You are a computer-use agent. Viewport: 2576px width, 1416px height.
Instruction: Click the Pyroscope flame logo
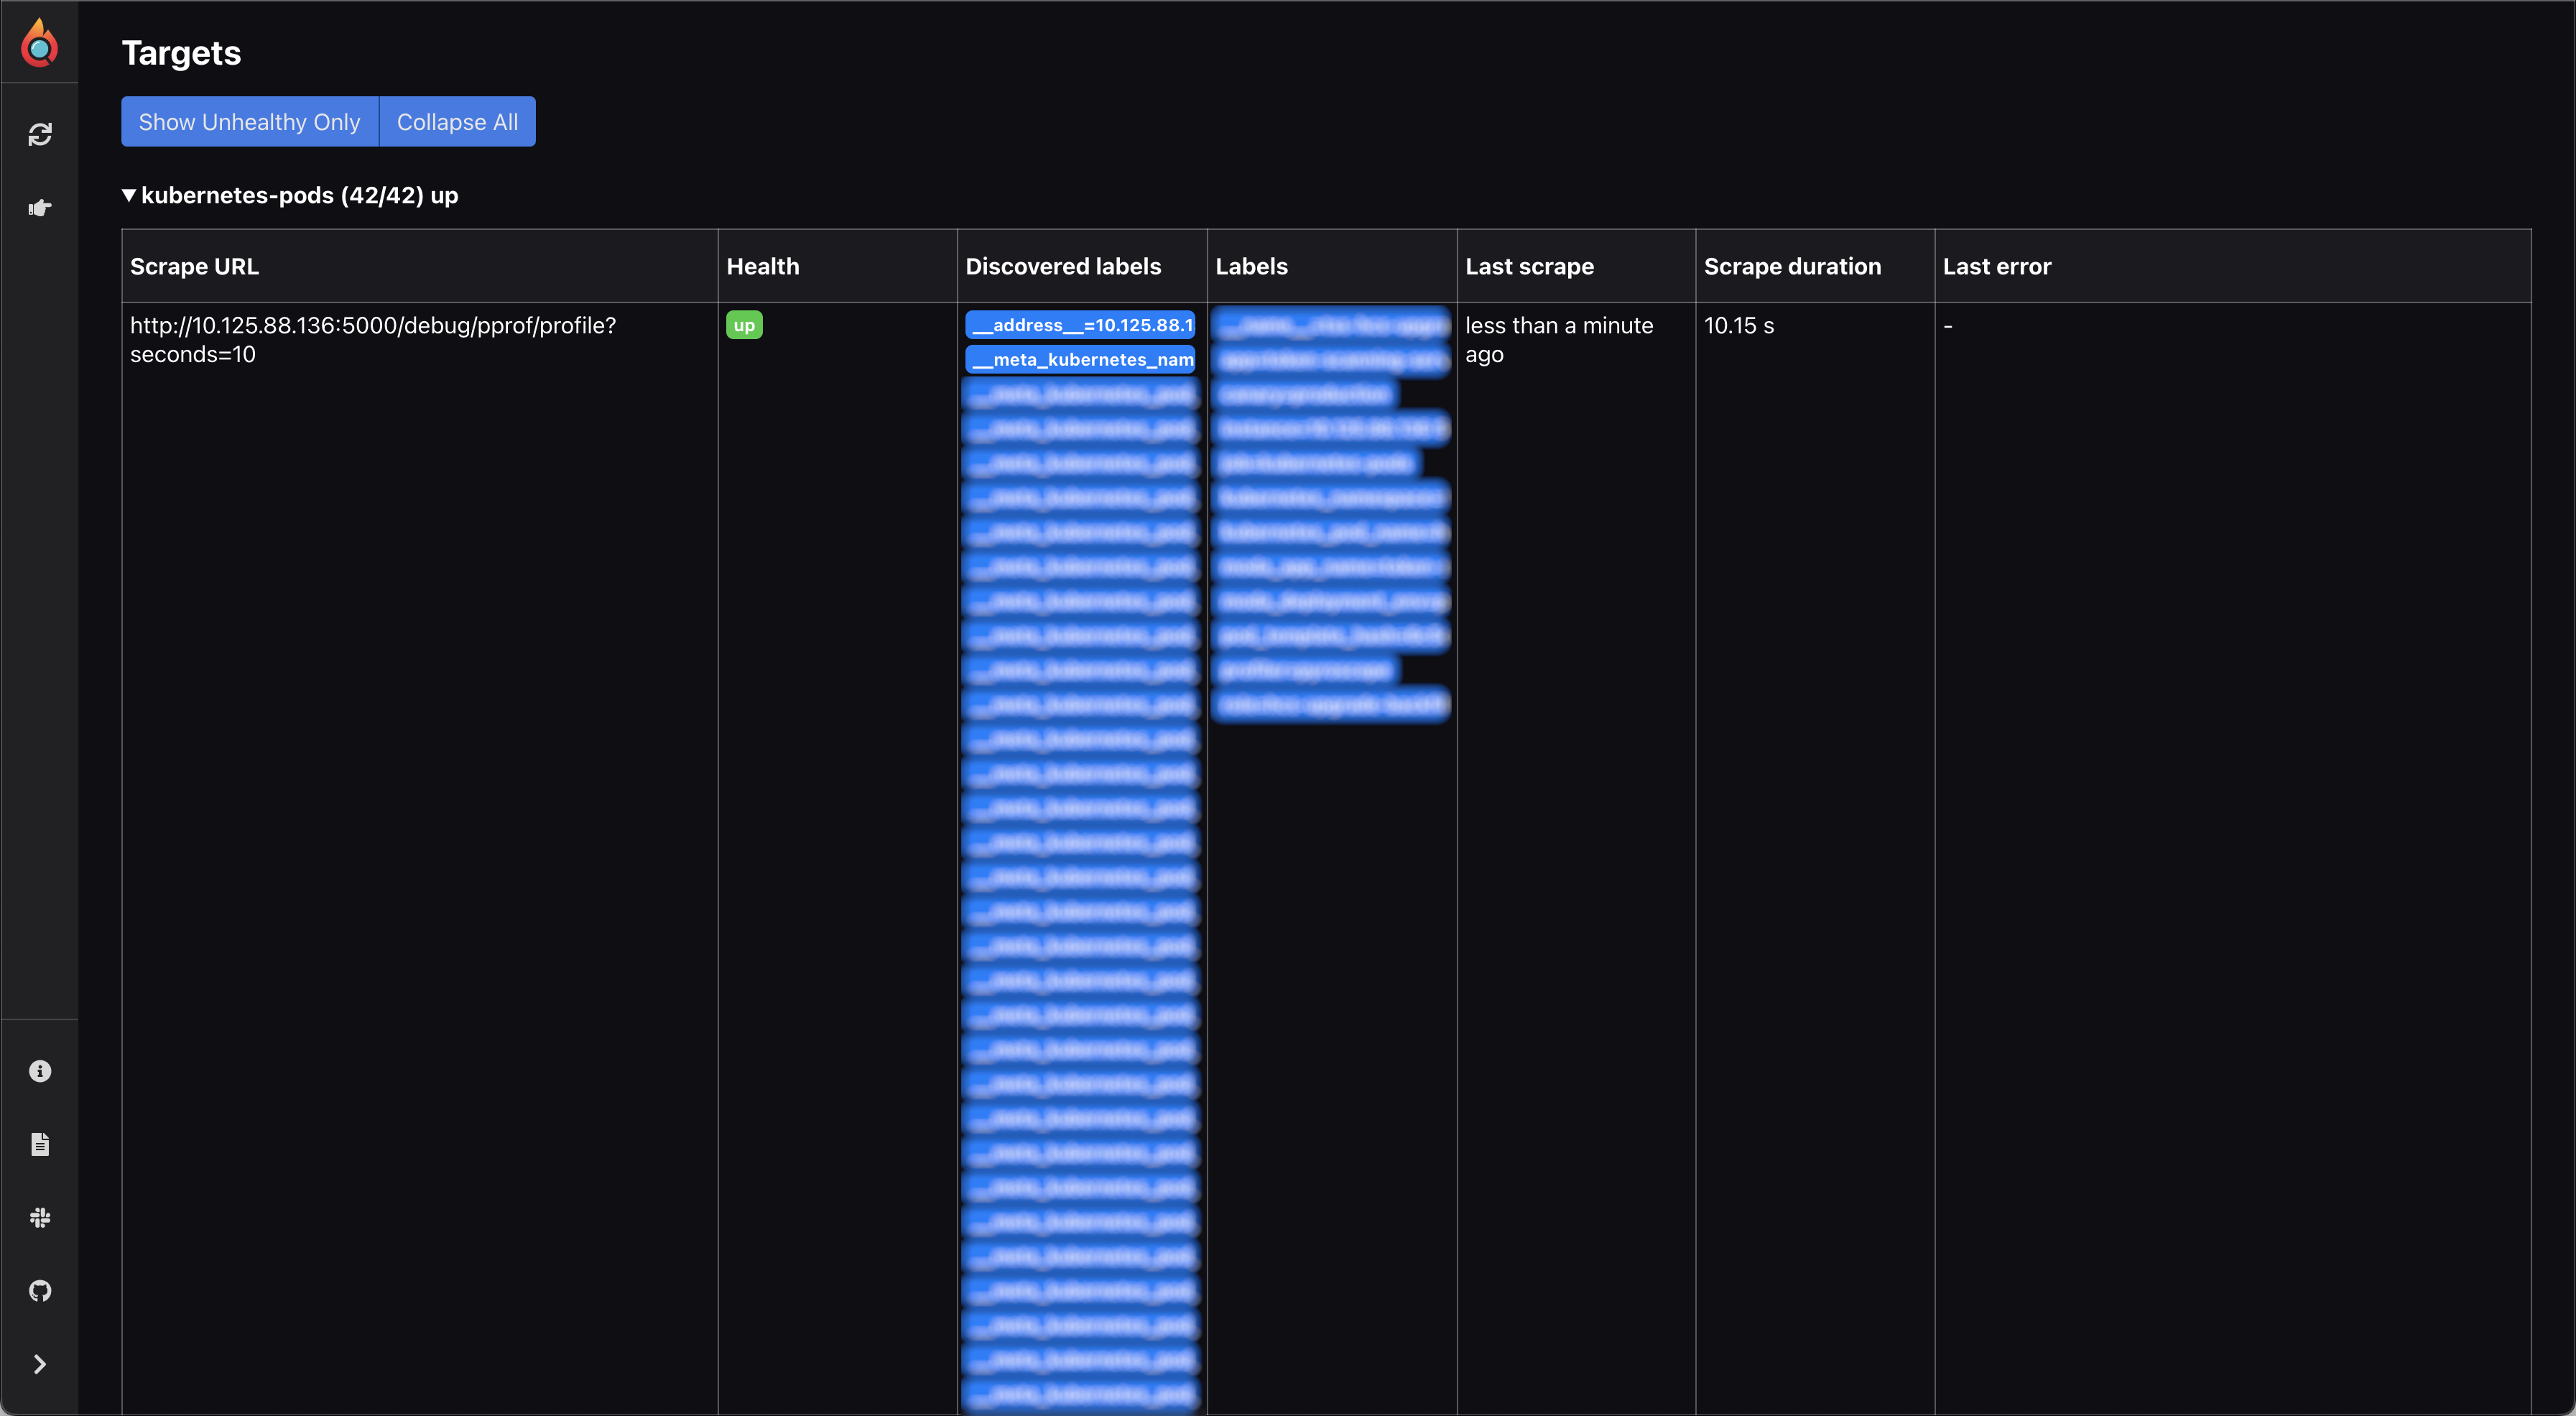40,42
